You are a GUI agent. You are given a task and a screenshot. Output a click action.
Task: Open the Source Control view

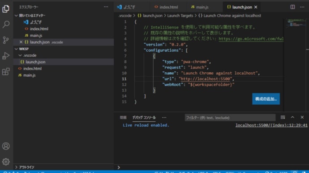pyautogui.click(x=6, y=40)
